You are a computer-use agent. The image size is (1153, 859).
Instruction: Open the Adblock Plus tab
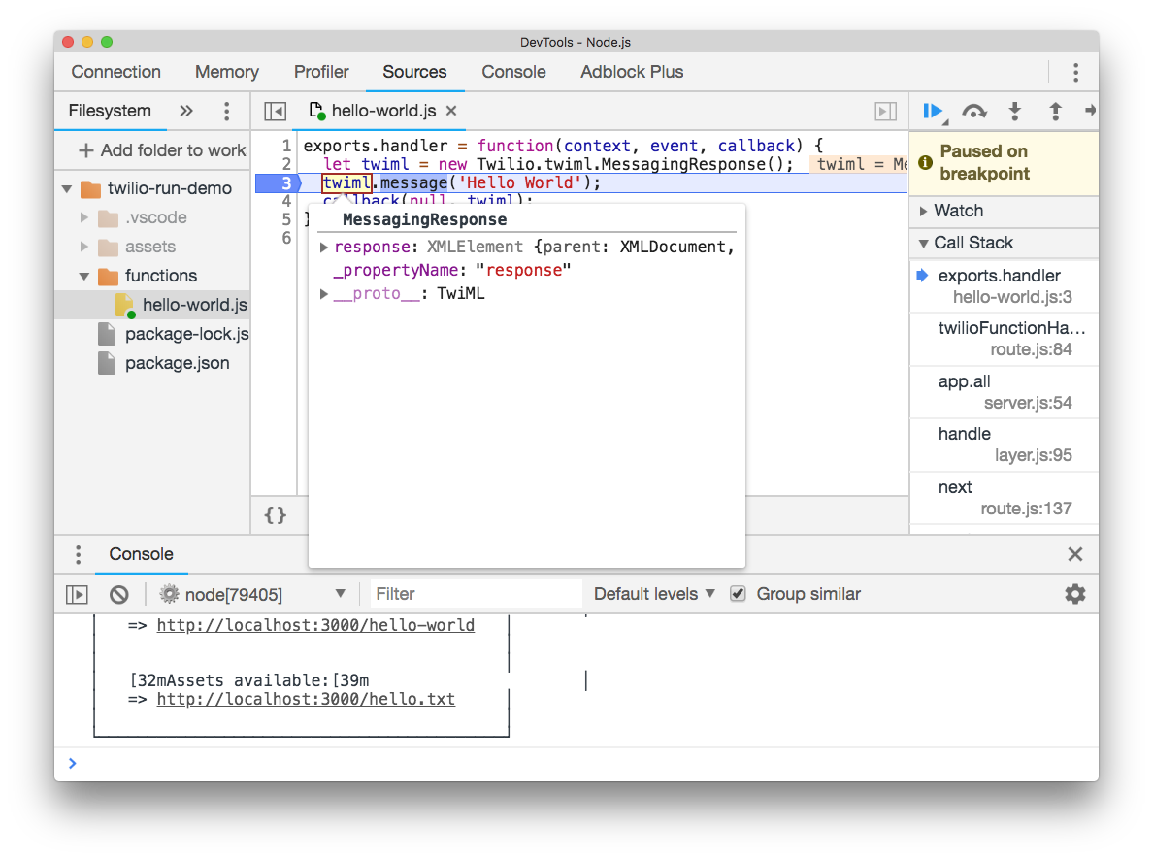coord(633,72)
